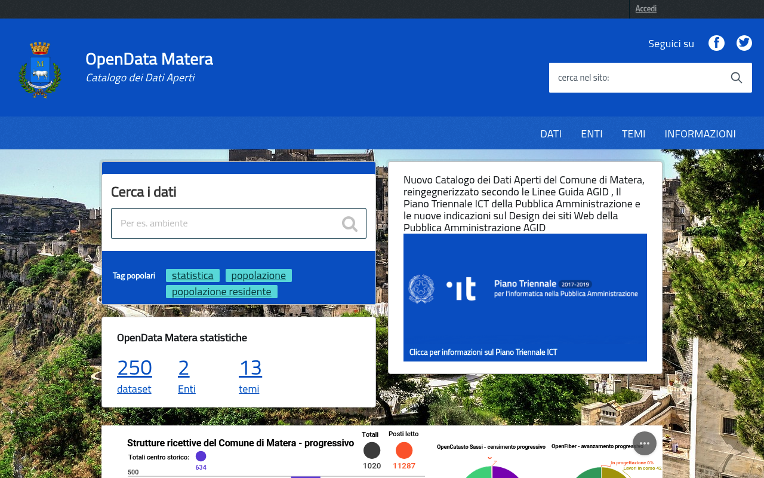Viewport: 764px width, 478px height.
Task: Click the site search magnifier icon
Action: coord(737,78)
